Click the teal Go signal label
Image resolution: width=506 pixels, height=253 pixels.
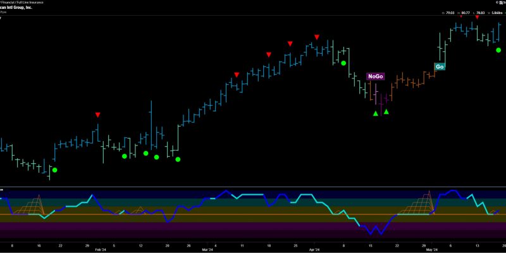pyautogui.click(x=440, y=67)
